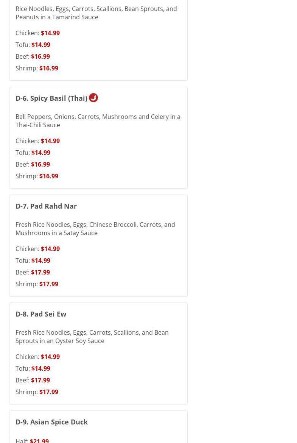Click Spicy Basil Chicken $14.99 price
Viewport: 297px width, 443px height.
click(50, 141)
